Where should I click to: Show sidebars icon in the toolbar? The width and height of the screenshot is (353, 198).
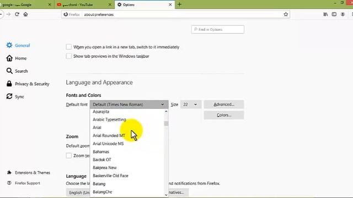pyautogui.click(x=334, y=14)
